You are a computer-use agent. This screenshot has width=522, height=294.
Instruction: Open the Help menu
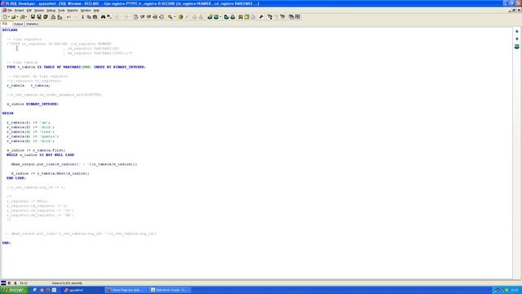pyautogui.click(x=96, y=11)
